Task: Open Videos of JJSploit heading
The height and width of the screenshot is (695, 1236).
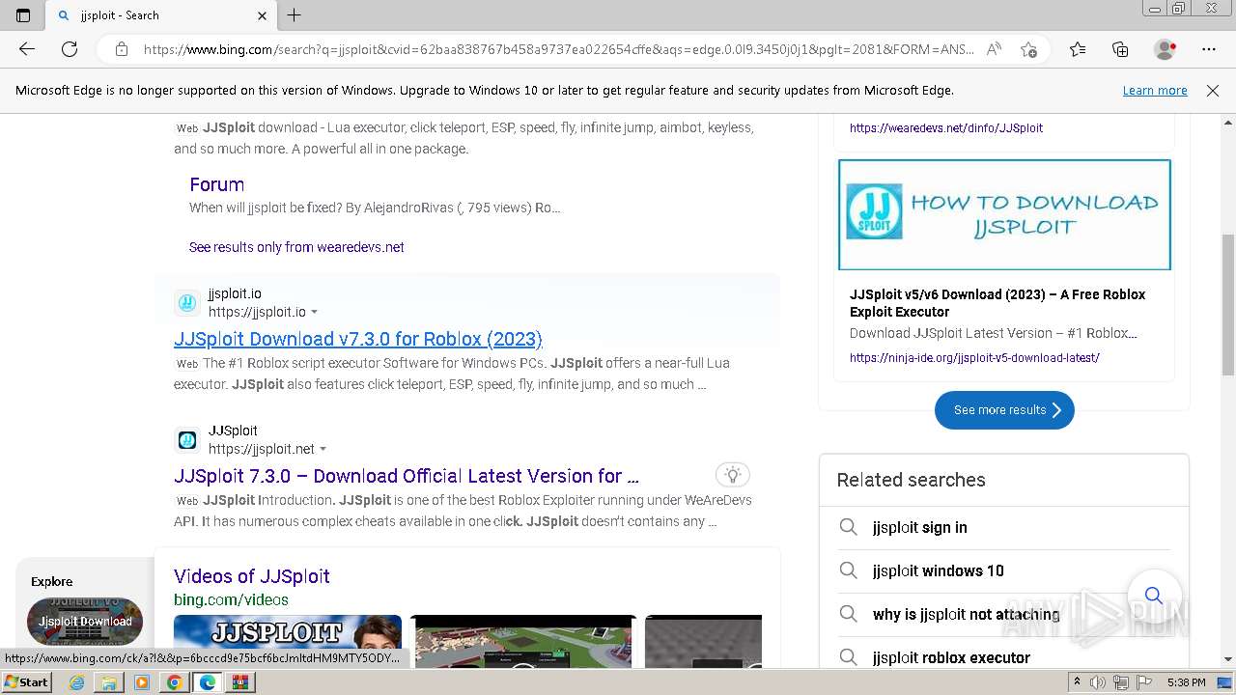Action: [252, 576]
